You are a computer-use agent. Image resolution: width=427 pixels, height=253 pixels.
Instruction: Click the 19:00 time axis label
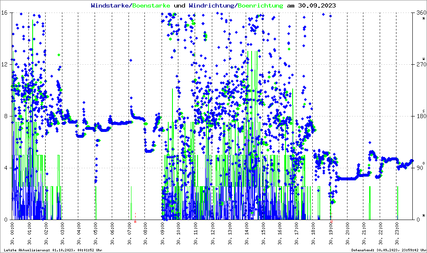click(331, 233)
